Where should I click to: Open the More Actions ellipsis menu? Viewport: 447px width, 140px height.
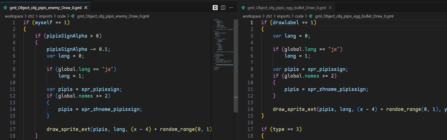click(231, 8)
